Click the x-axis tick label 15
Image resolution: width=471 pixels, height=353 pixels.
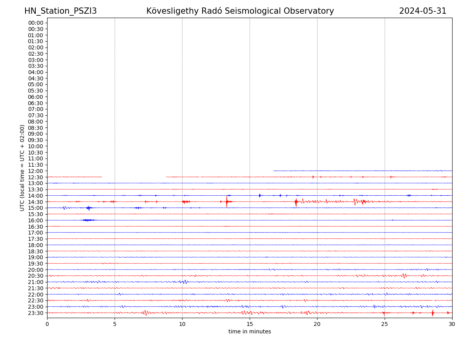click(250, 324)
